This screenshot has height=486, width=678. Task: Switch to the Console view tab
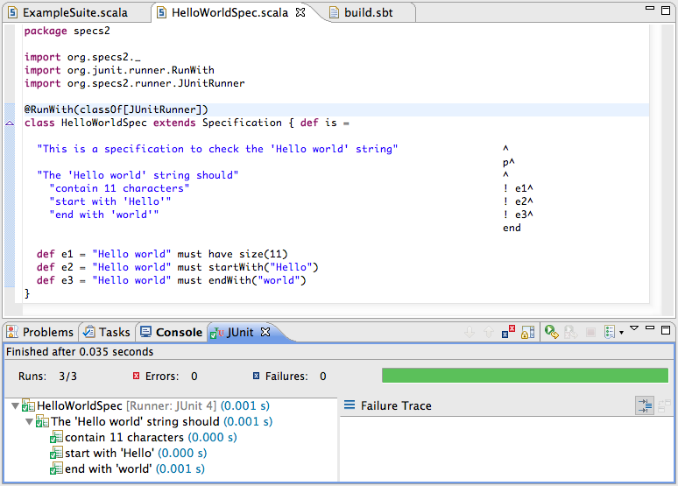(172, 332)
